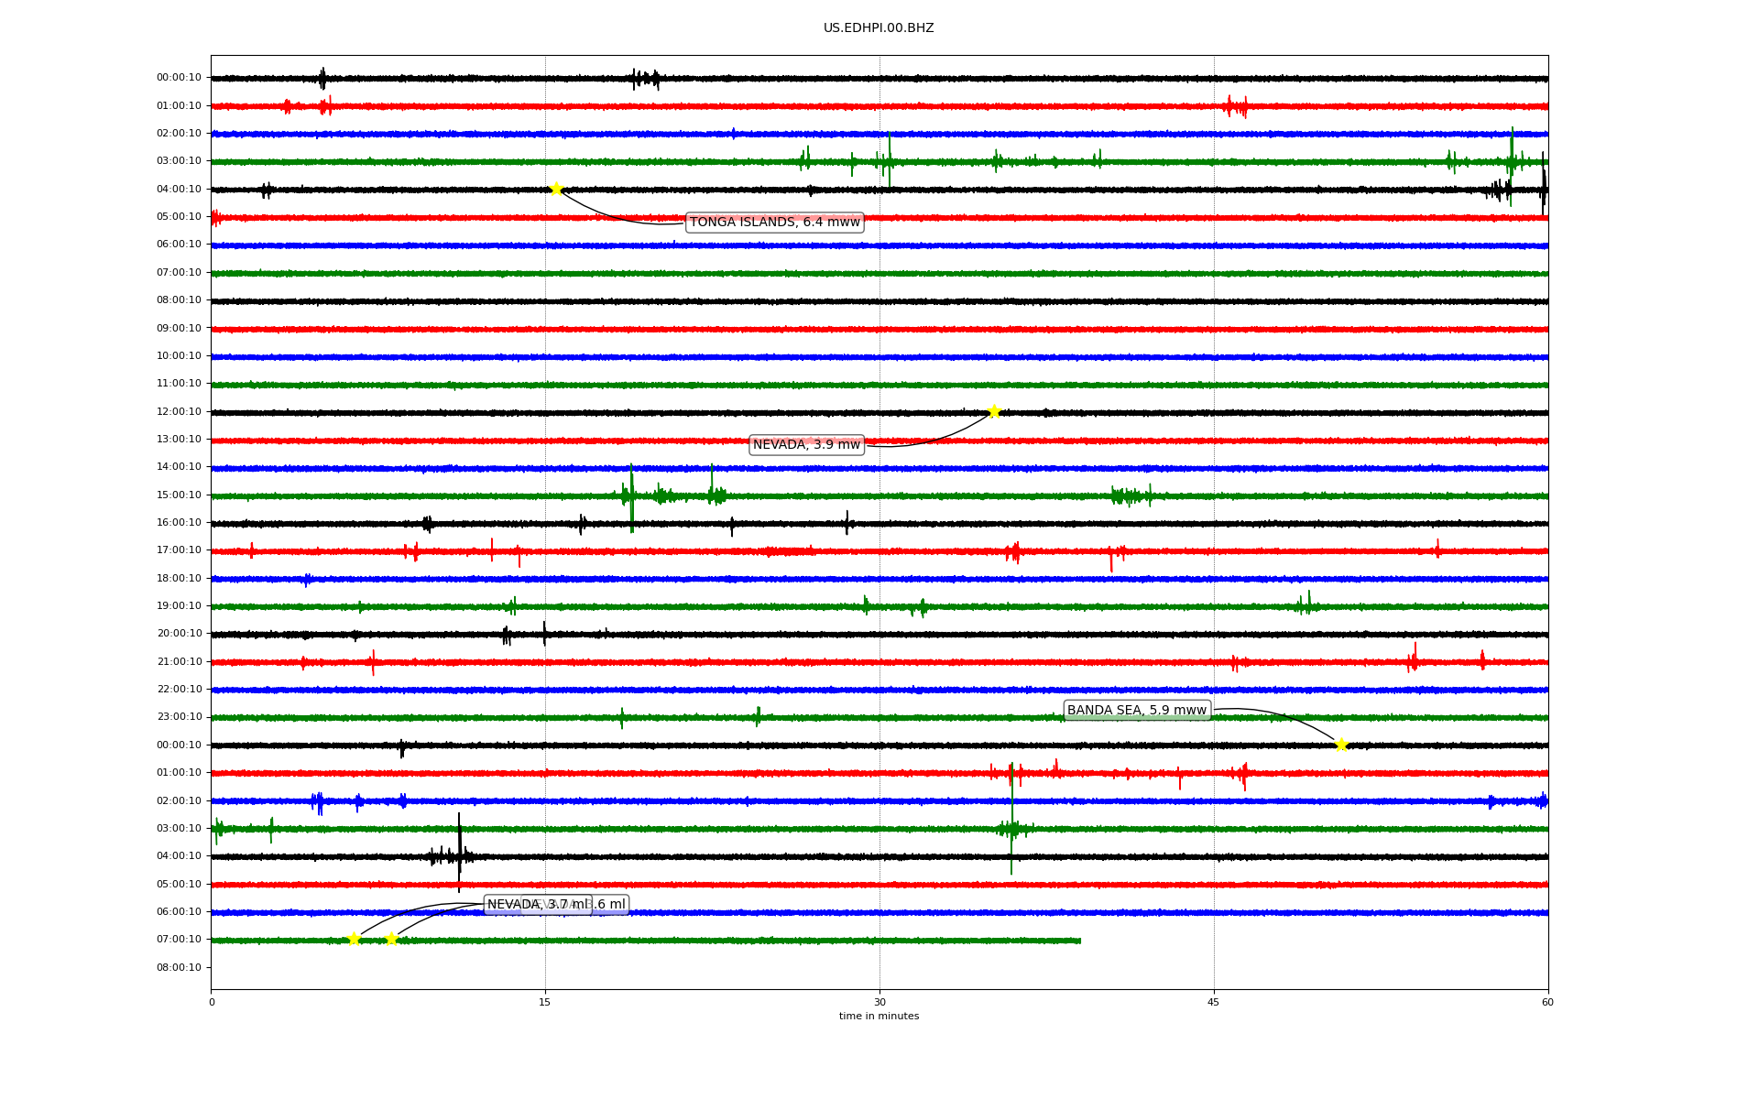Click the BANDA SEA, 5.9 mww annotation label
The image size is (1759, 1099).
(1137, 710)
